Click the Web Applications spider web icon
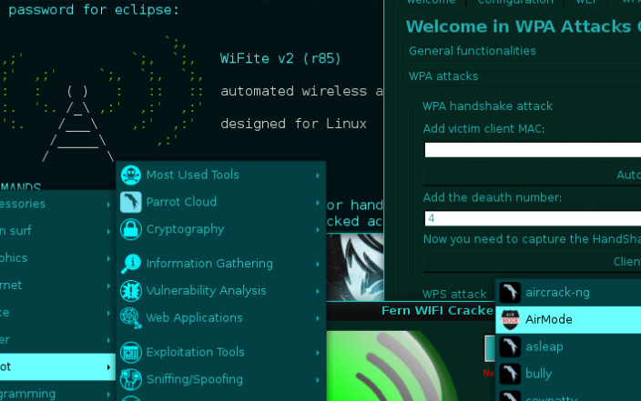 [131, 318]
